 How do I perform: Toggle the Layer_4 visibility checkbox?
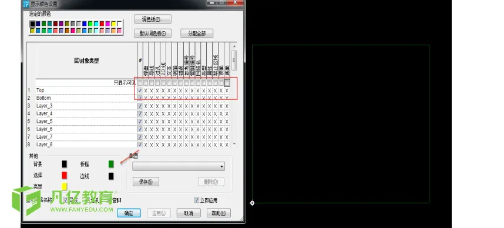pos(140,113)
